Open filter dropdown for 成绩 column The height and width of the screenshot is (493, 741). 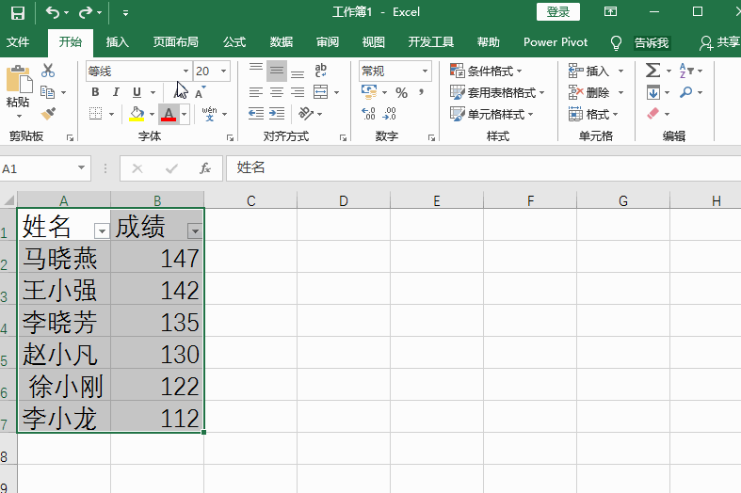pos(195,231)
